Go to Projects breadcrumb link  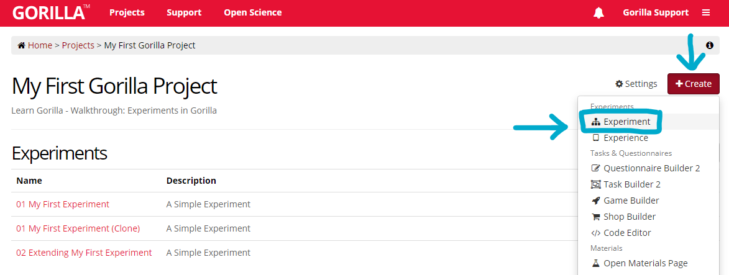click(x=78, y=45)
